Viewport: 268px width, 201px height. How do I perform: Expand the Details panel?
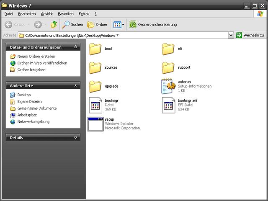(75, 137)
